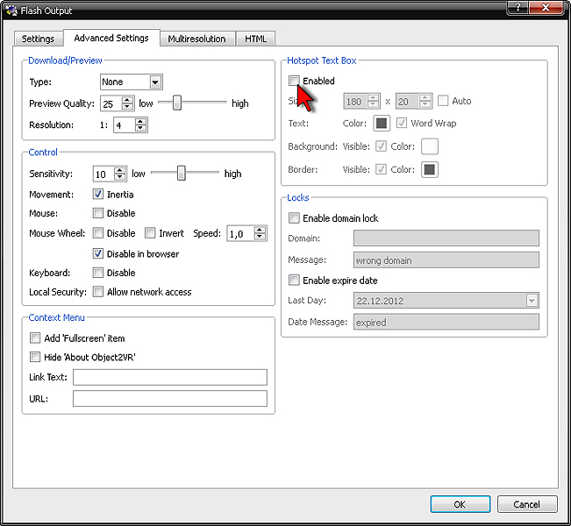Image resolution: width=571 pixels, height=526 pixels.
Task: Toggle Border Visible checkbox
Action: (381, 169)
